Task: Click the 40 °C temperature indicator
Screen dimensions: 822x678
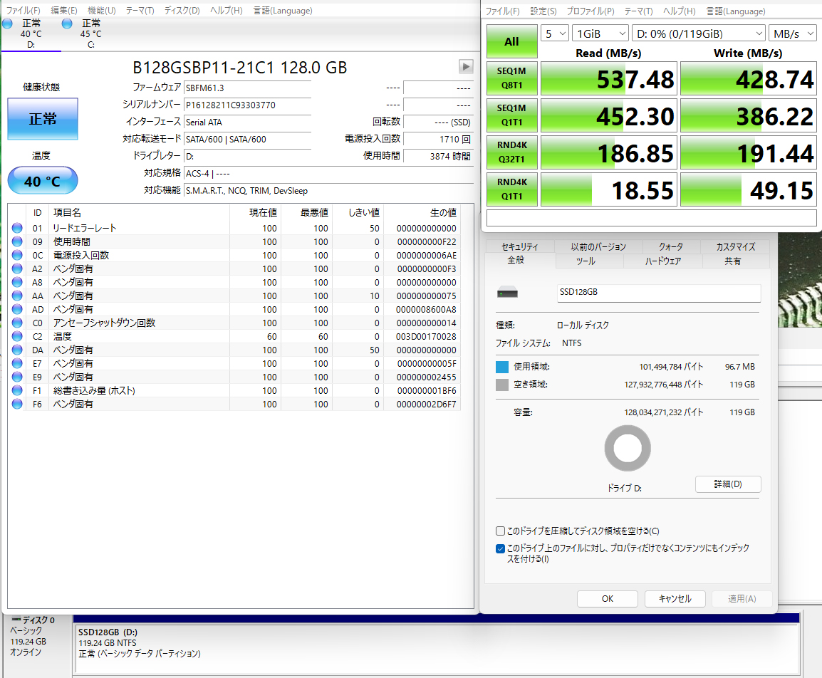Action: pyautogui.click(x=43, y=181)
